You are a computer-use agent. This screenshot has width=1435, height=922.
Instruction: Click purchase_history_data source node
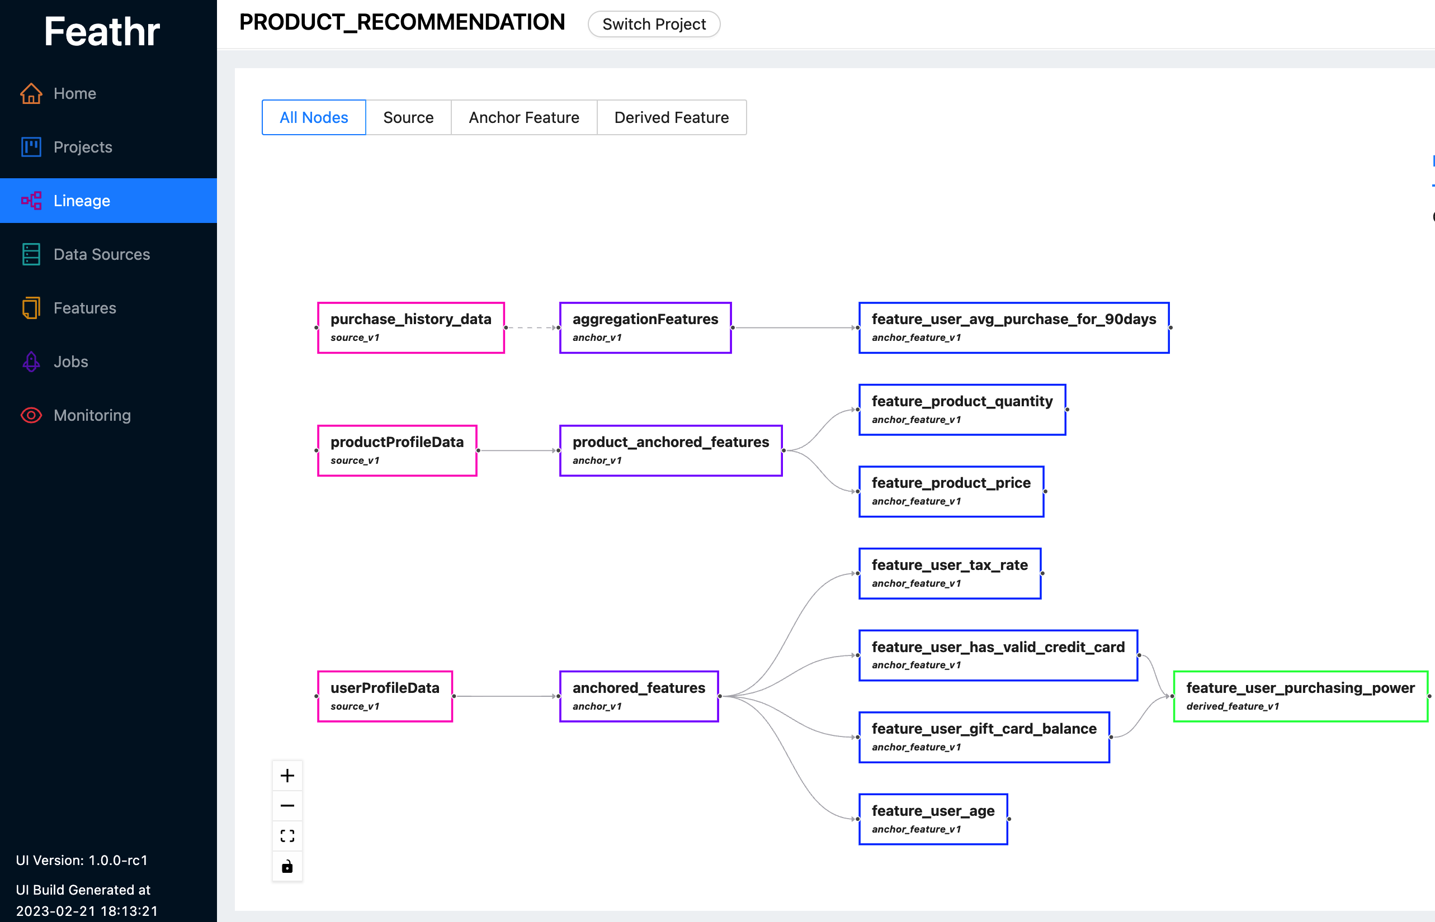pos(413,325)
